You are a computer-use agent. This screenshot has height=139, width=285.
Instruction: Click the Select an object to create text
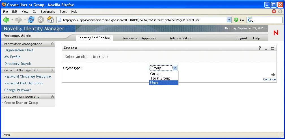(86, 57)
